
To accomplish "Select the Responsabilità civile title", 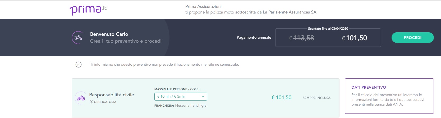I will [x=112, y=95].
